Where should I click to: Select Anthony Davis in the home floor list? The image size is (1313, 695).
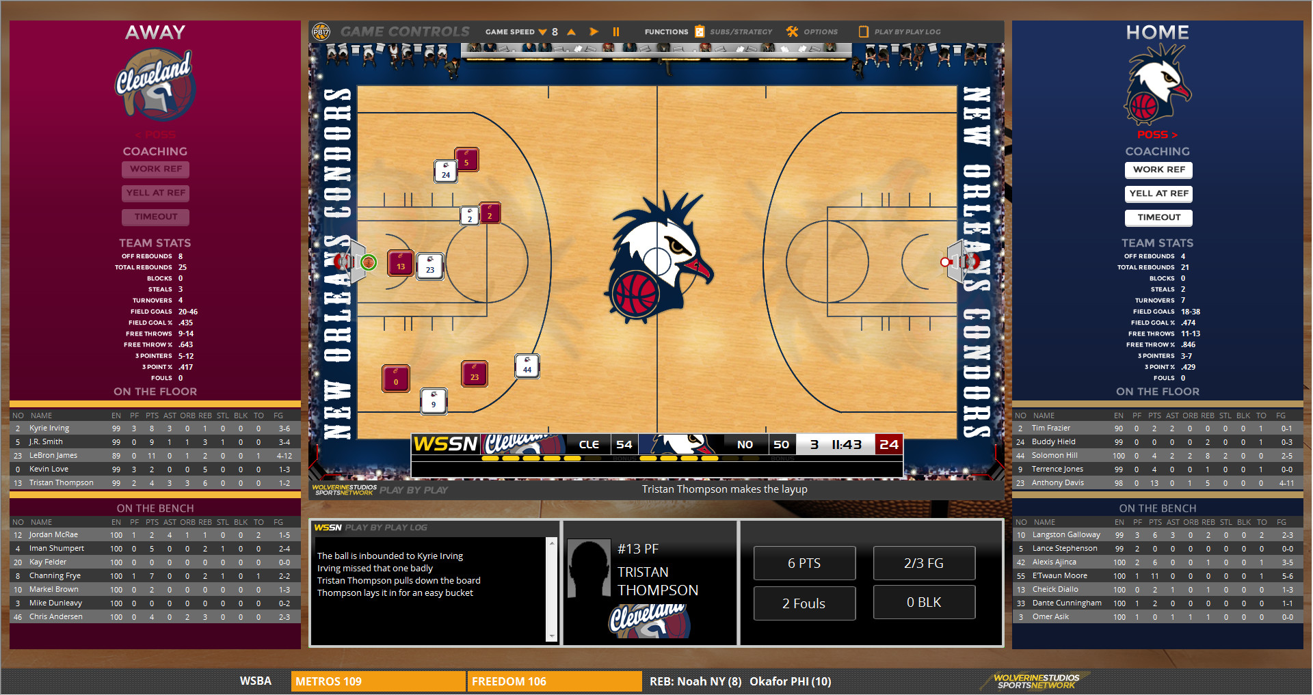click(x=1158, y=483)
